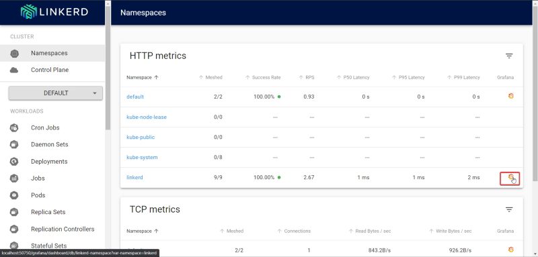Click the Deployments icon
Image resolution: width=538 pixels, height=257 pixels.
[x=14, y=162]
